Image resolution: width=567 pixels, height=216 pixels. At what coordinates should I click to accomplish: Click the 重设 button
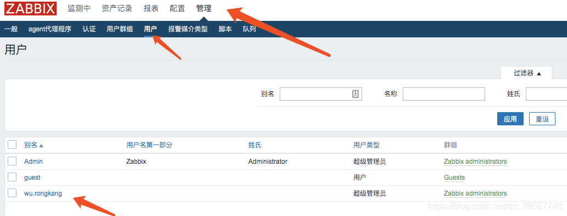(x=542, y=119)
